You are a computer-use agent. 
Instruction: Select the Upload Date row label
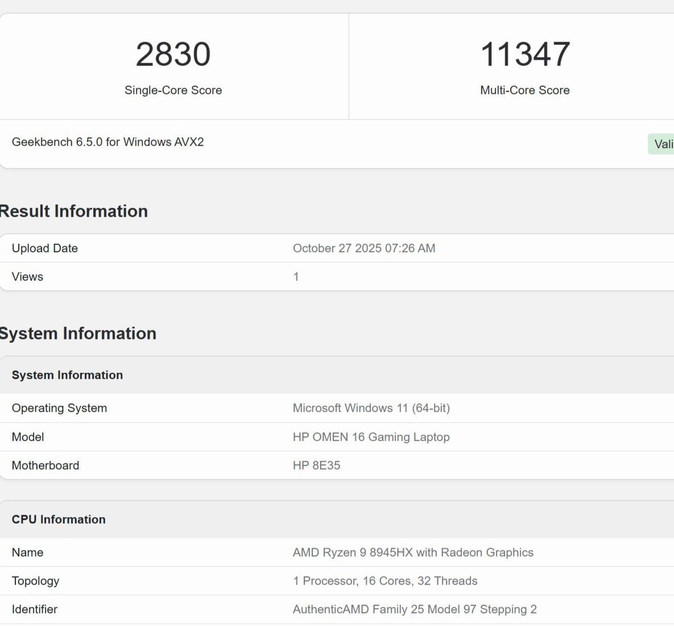(44, 248)
